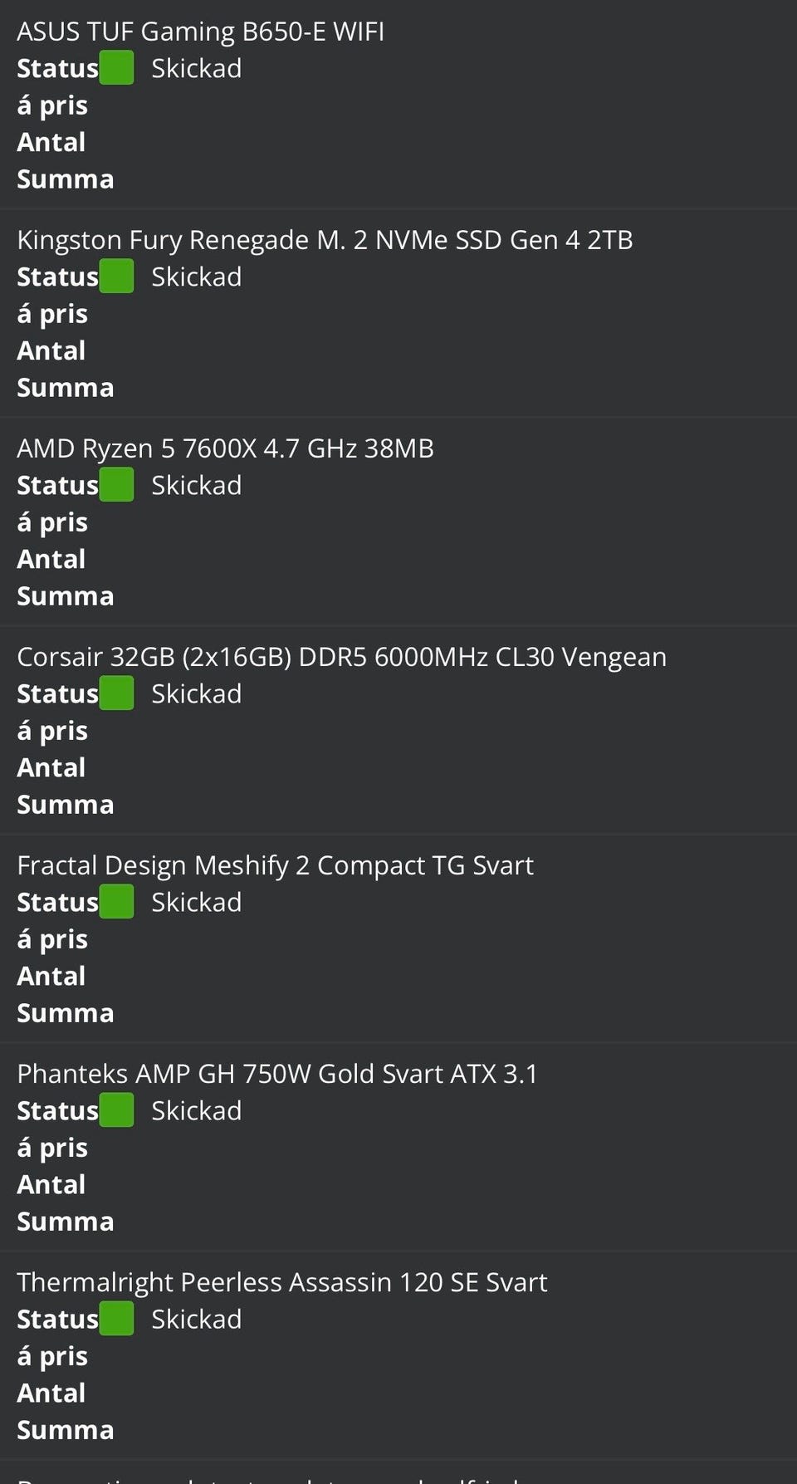Open the Kingston Fury Renegade M.2 SSD item

[x=325, y=240]
